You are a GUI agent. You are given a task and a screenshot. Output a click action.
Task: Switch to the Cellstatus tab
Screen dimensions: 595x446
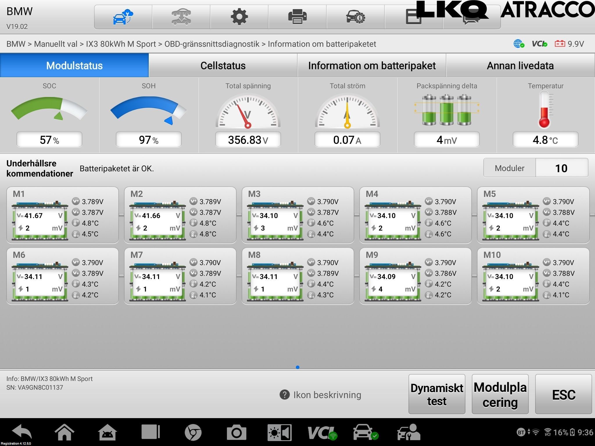(x=223, y=66)
